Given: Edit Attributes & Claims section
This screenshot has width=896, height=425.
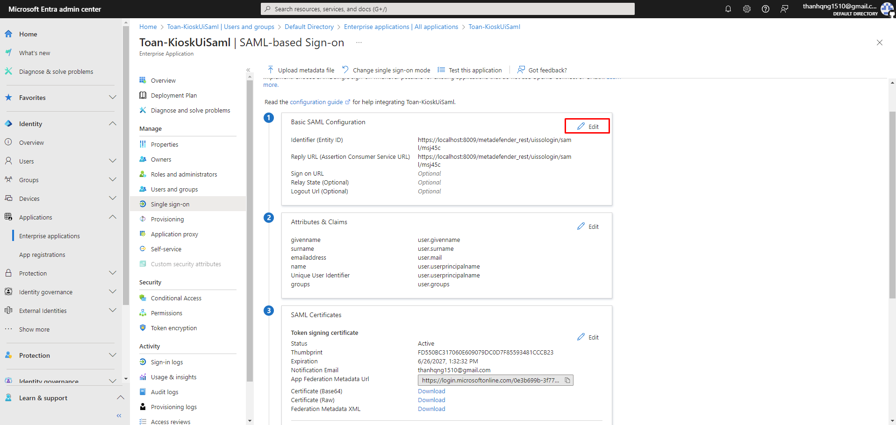Looking at the screenshot, I should [588, 227].
